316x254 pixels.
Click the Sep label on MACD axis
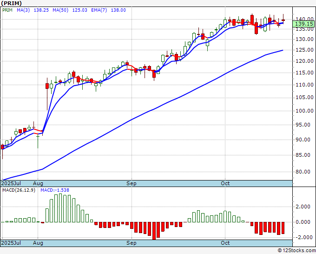tap(132, 243)
